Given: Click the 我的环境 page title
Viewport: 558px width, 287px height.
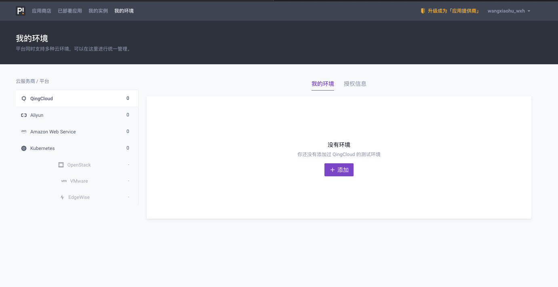Looking at the screenshot, I should click(32, 38).
